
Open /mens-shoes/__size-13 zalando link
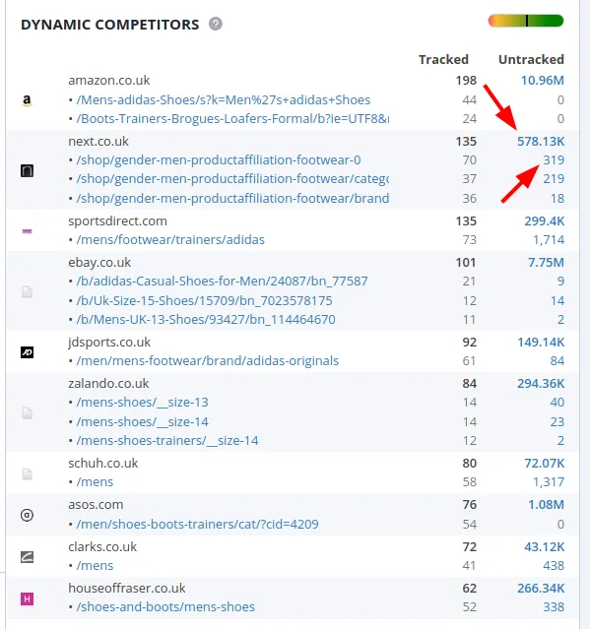click(143, 403)
